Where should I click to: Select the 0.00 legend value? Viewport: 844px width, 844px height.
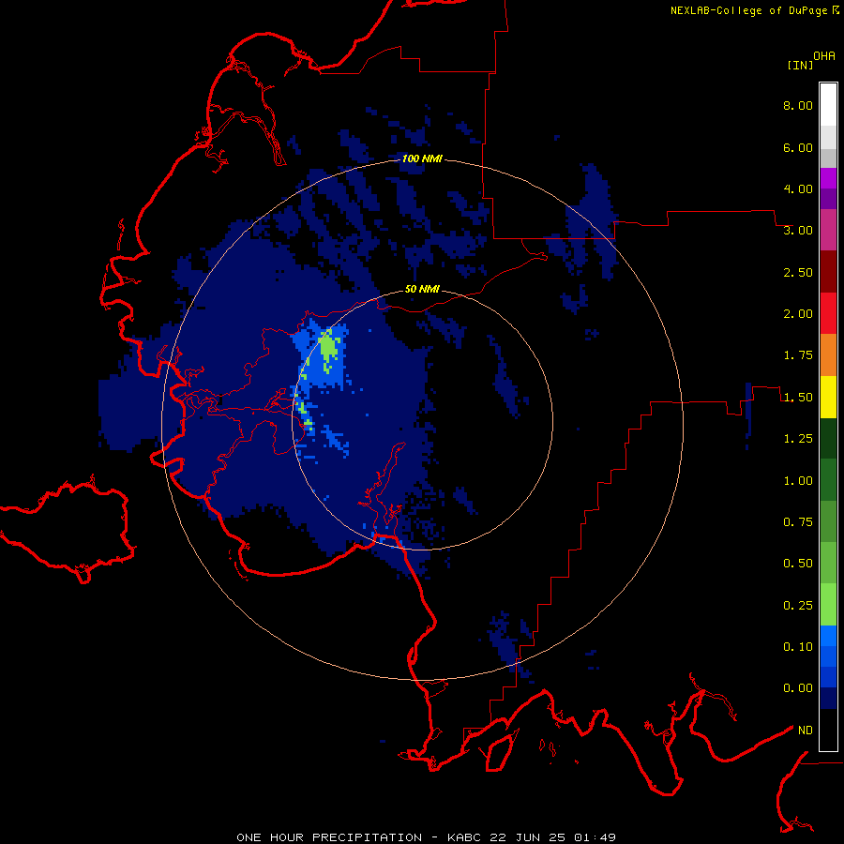(x=798, y=688)
